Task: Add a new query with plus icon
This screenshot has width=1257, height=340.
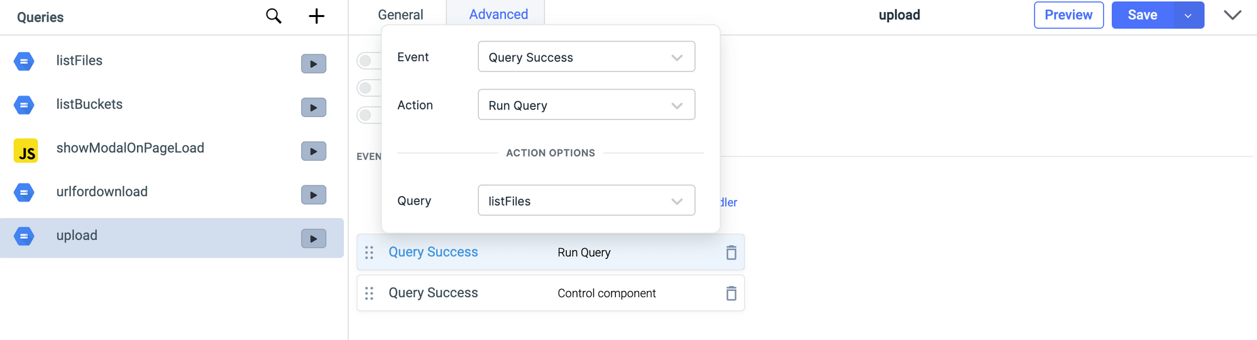Action: [317, 16]
